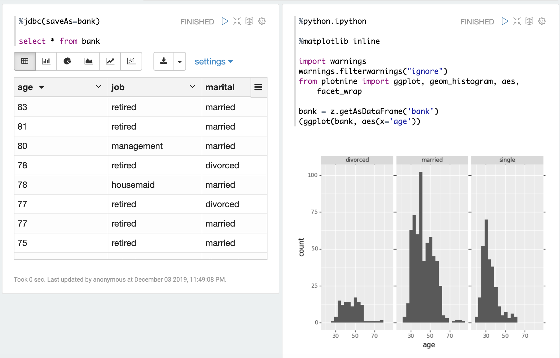Switch to area chart view
Screen dimensions: 560x358
coord(89,61)
